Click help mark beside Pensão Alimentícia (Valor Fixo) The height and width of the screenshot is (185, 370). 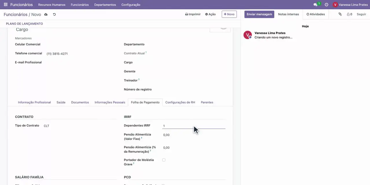[x=141, y=138]
